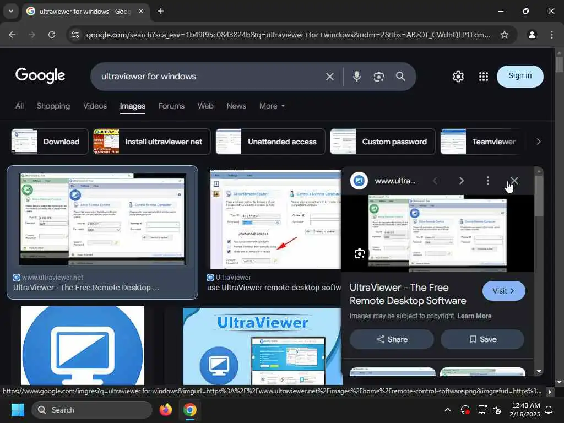Open the www.ultraviewer.net image result thumbnail
The image size is (564, 423).
pos(102,219)
